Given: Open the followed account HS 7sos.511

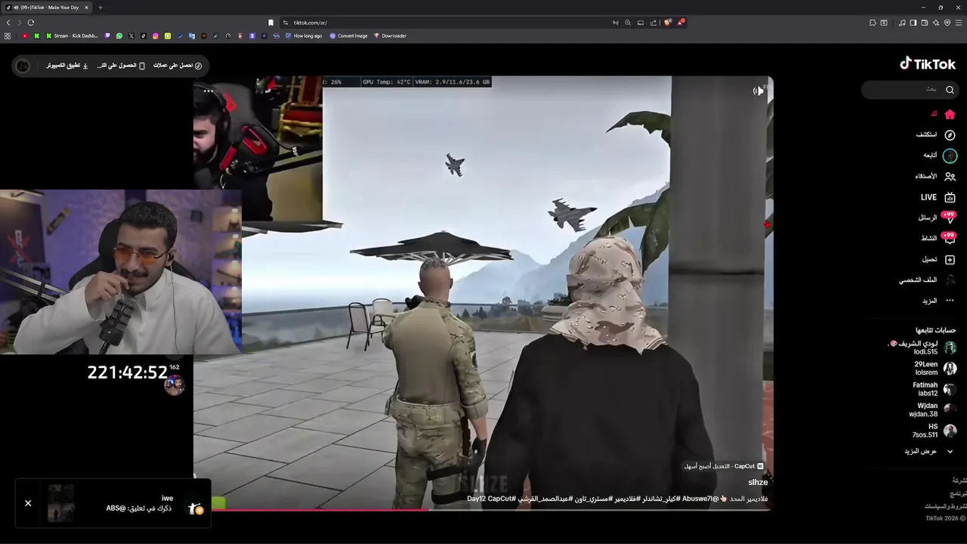Looking at the screenshot, I should (x=935, y=431).
